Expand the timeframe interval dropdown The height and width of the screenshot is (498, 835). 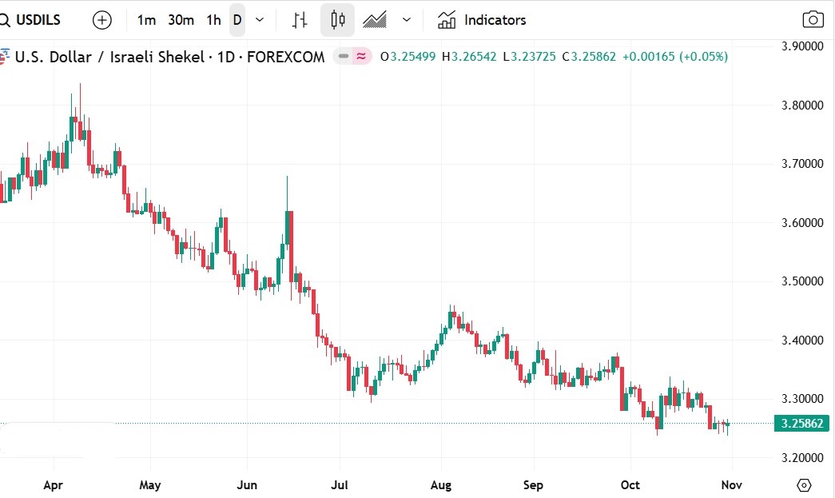[260, 20]
